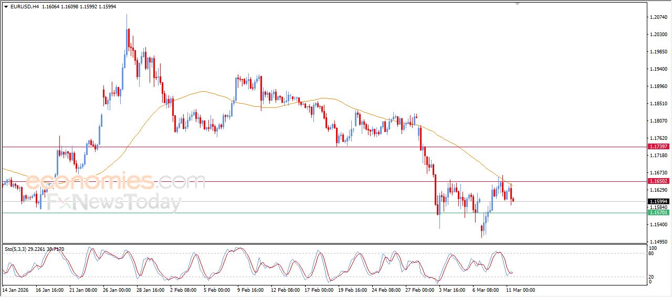Click price scale value 1.16730
The width and height of the screenshot is (672, 297).
point(658,173)
